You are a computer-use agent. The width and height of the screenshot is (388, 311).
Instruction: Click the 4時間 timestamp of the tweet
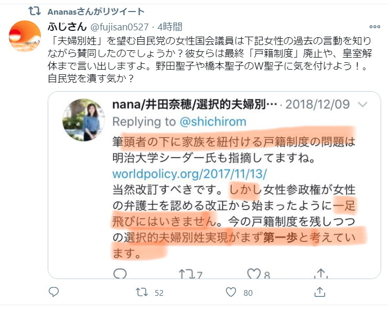coord(170,27)
